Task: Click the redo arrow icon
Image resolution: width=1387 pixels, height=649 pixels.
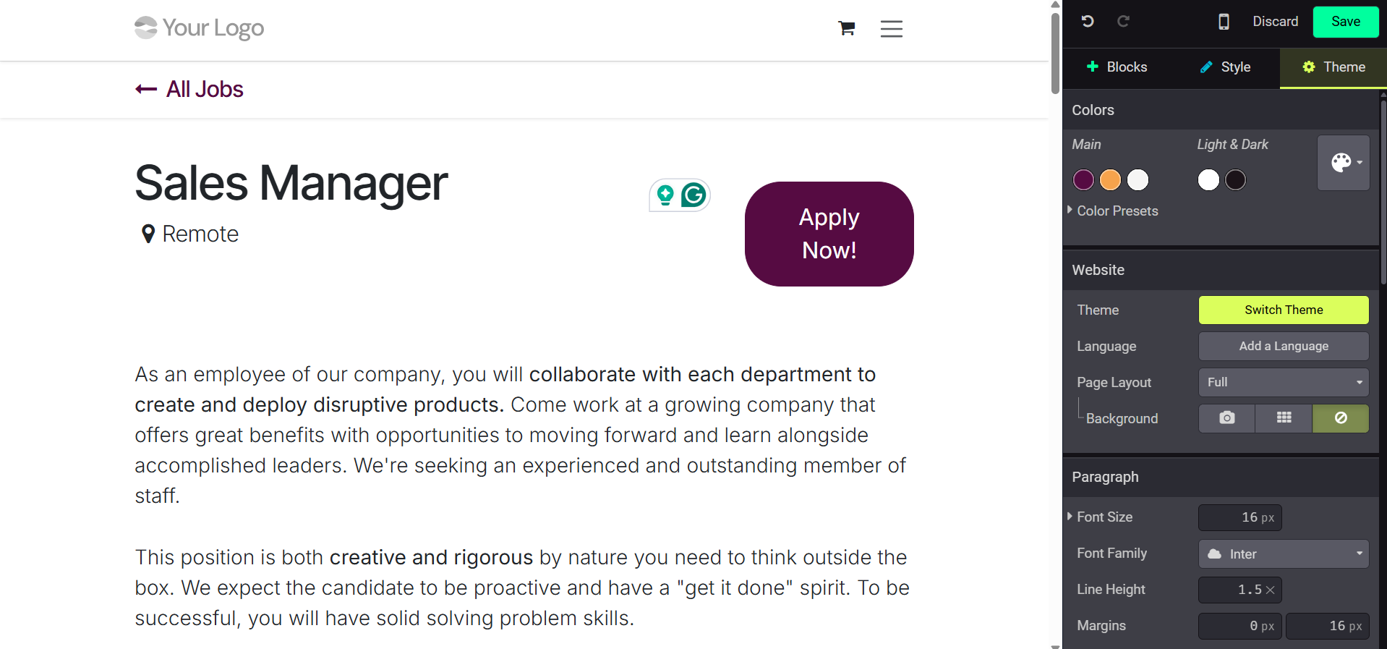Action: click(x=1123, y=22)
